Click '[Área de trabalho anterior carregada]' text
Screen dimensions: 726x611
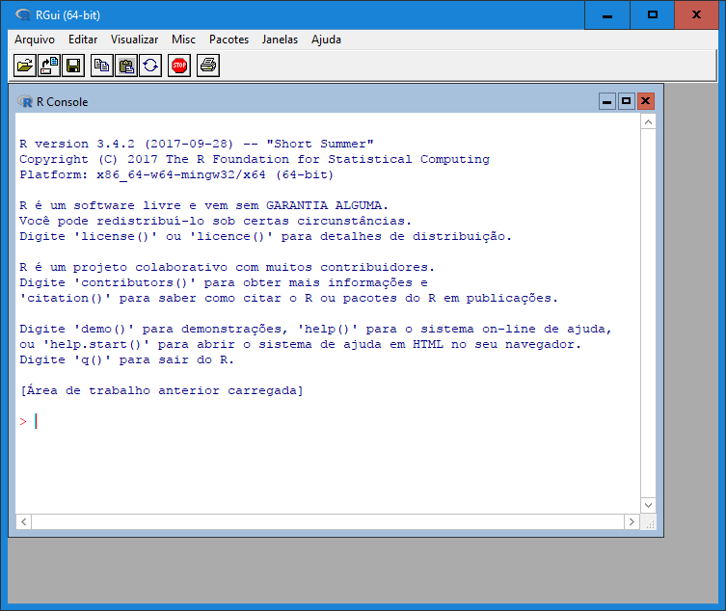[x=161, y=390]
